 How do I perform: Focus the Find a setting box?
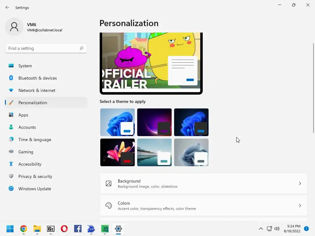[46, 48]
